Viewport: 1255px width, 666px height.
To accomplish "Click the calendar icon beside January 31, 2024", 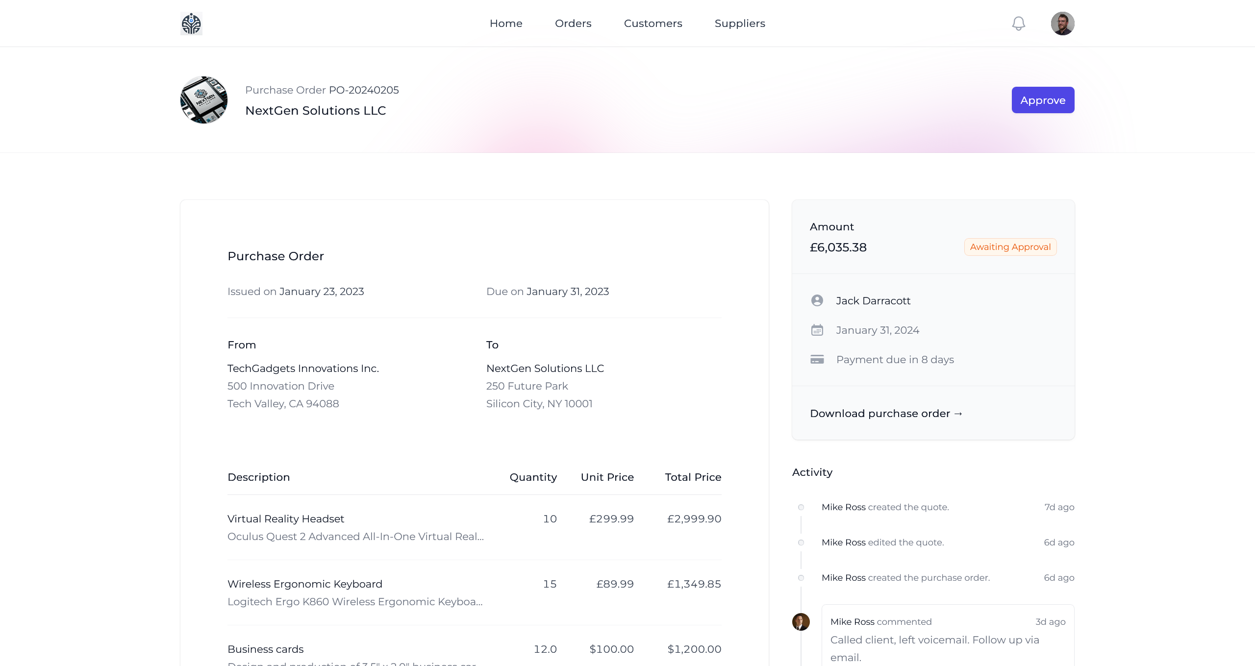I will pyautogui.click(x=817, y=330).
